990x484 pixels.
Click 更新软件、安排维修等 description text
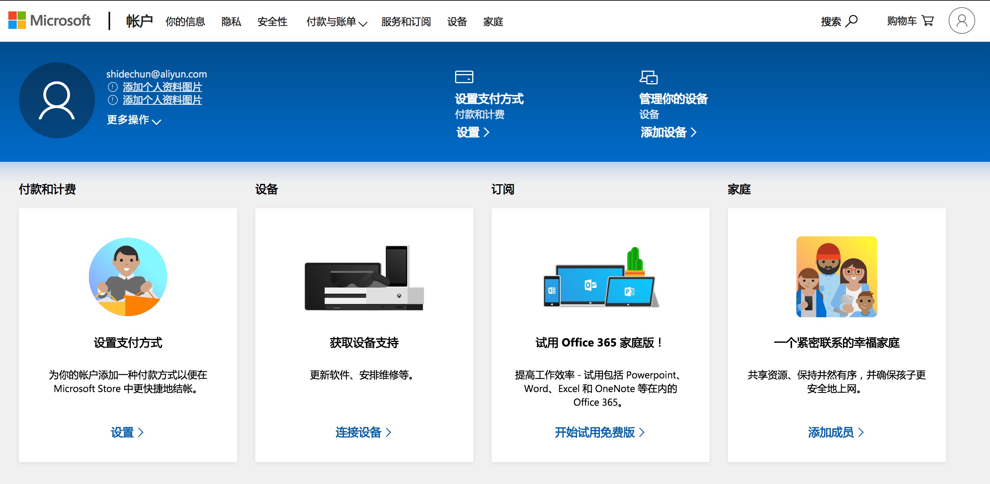coord(363,375)
